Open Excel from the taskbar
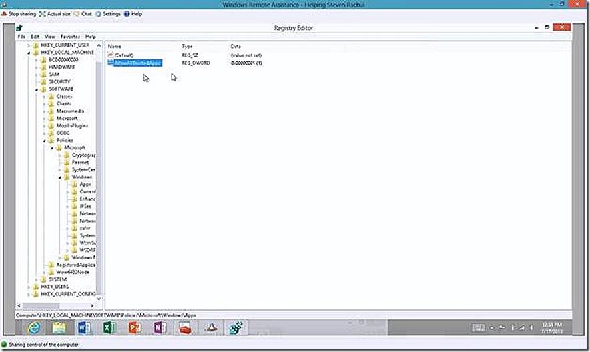590x352 pixels. tap(110, 328)
